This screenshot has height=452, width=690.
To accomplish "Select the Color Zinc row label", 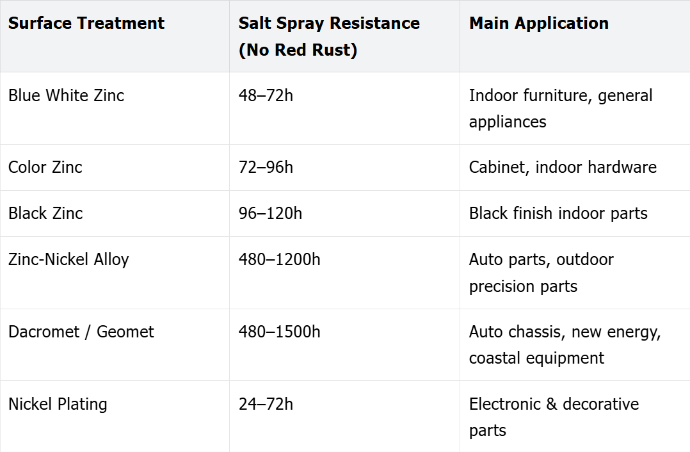I will (x=45, y=167).
